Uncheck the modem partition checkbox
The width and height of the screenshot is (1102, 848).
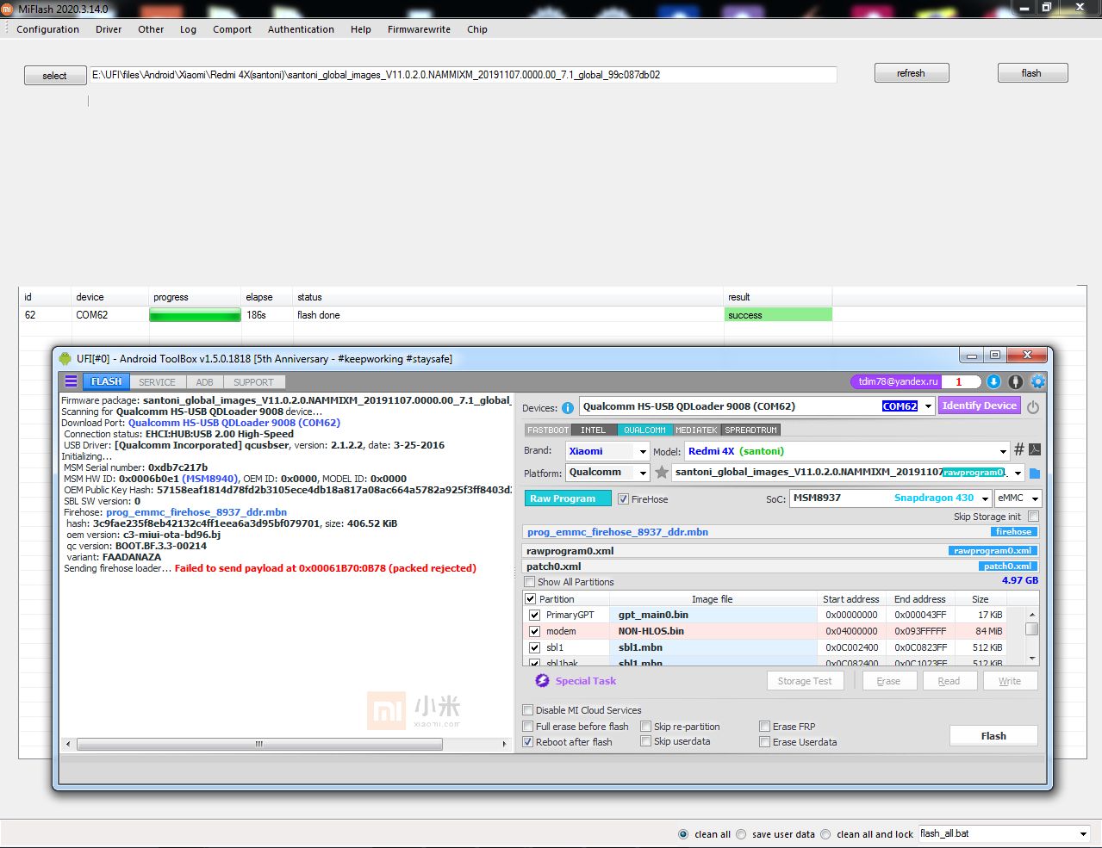click(x=534, y=631)
